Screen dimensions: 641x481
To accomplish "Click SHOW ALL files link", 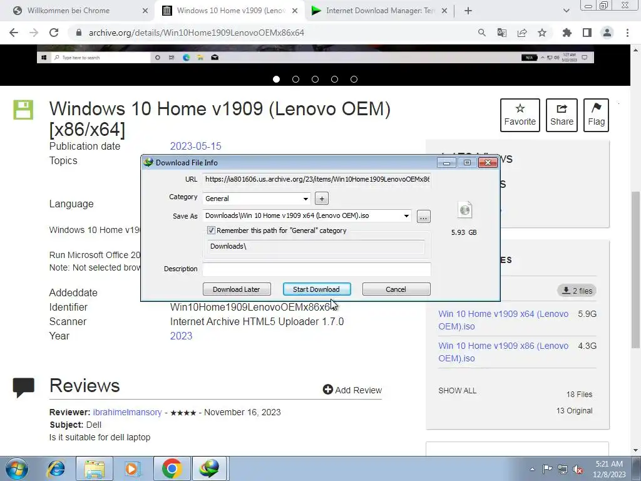I will click(x=457, y=391).
